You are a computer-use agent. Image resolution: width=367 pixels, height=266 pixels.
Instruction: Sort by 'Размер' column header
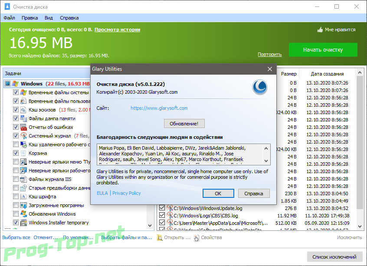[x=288, y=74]
